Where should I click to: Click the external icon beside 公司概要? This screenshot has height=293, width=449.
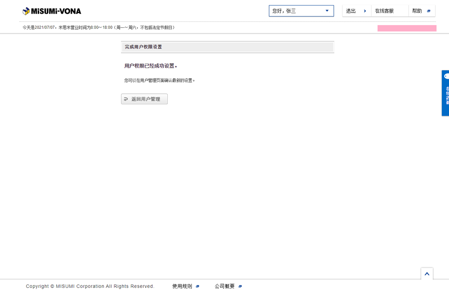[x=240, y=286]
